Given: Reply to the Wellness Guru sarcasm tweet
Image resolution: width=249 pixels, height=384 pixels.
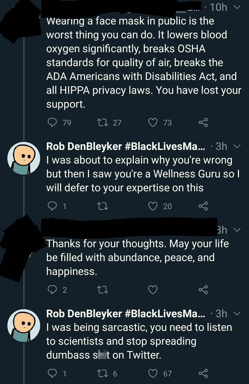Looking at the screenshot, I should pyautogui.click(x=52, y=206).
